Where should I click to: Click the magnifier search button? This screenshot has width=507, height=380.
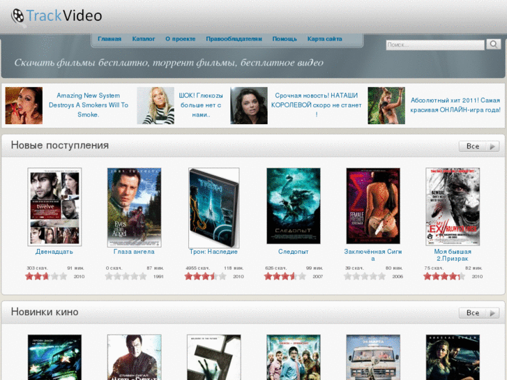tap(494, 45)
